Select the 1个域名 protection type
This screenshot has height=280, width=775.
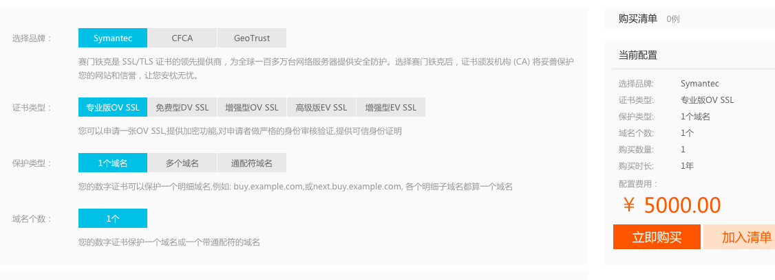click(x=113, y=163)
